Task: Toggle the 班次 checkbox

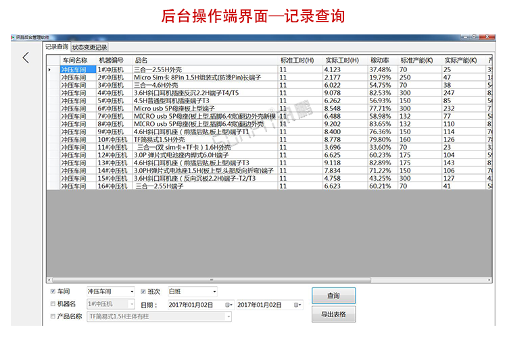Action: (x=143, y=292)
